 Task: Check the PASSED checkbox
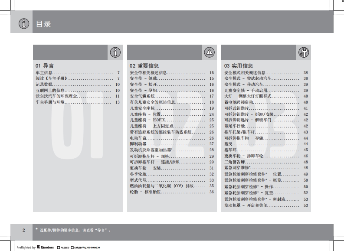(x=58, y=248)
